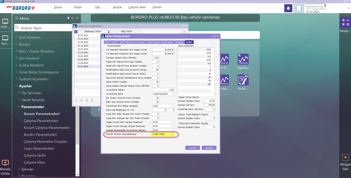Switch to SGK Matrah ve Oranları tab
The width and height of the screenshot is (351, 178).
click(x=132, y=42)
